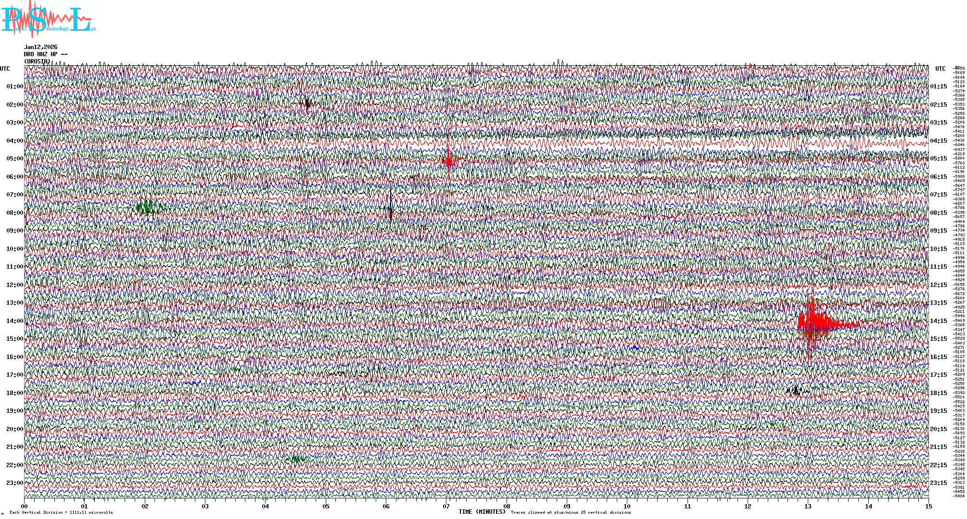967x519 pixels.
Task: Click the large red earthquake burst near 14:00
Action: 814,322
